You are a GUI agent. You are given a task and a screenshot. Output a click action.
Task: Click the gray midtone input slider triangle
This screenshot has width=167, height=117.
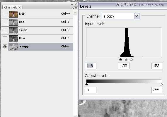[126, 59]
